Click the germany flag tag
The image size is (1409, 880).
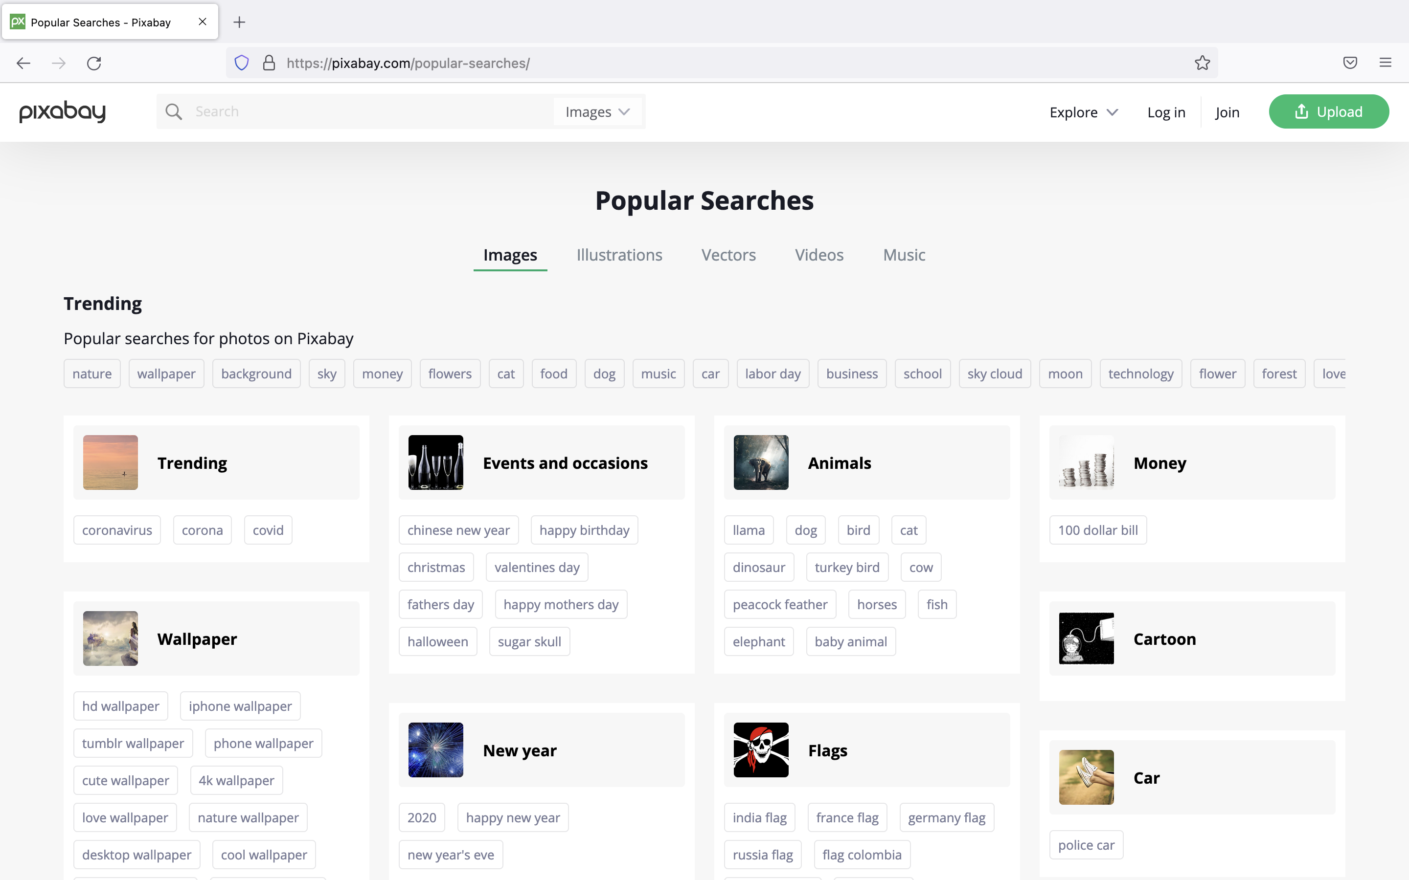pyautogui.click(x=947, y=818)
